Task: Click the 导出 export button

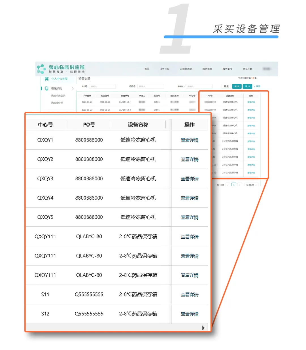Action: pos(247,86)
